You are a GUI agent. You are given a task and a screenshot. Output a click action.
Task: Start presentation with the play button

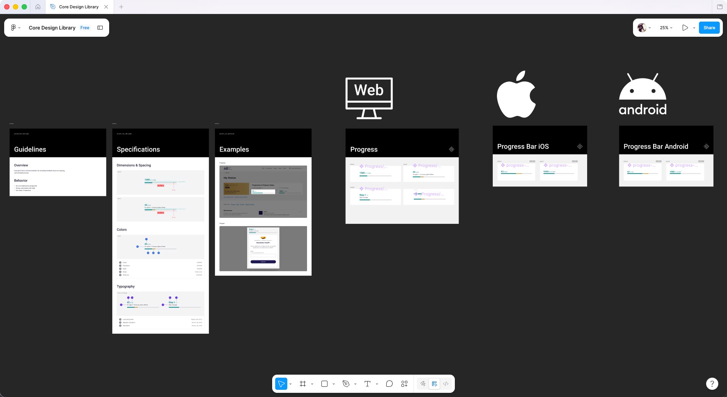click(685, 28)
